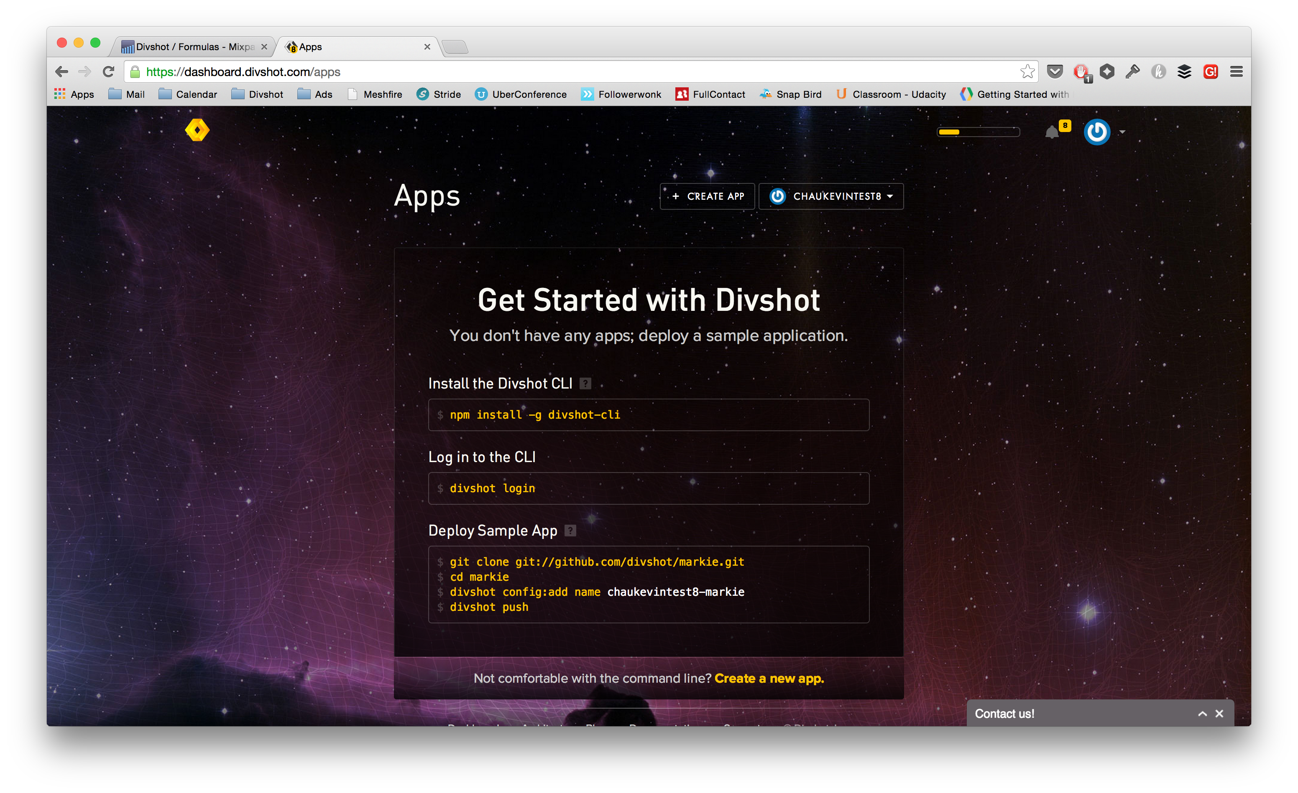This screenshot has height=793, width=1298.
Task: Click the CREATE APP button
Action: pyautogui.click(x=708, y=196)
